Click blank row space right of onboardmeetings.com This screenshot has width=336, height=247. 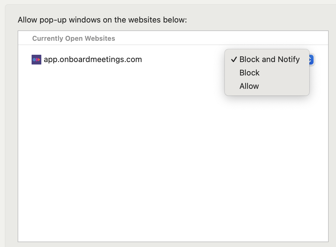[182, 59]
